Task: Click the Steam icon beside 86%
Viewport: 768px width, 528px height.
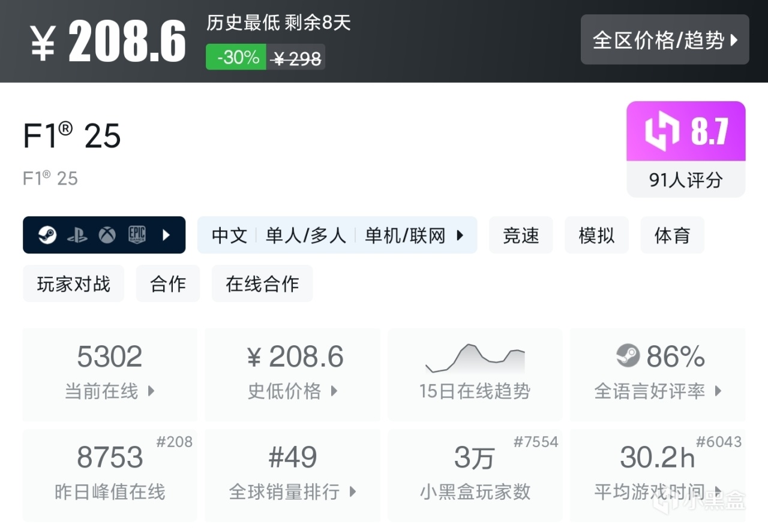Action: [x=628, y=356]
